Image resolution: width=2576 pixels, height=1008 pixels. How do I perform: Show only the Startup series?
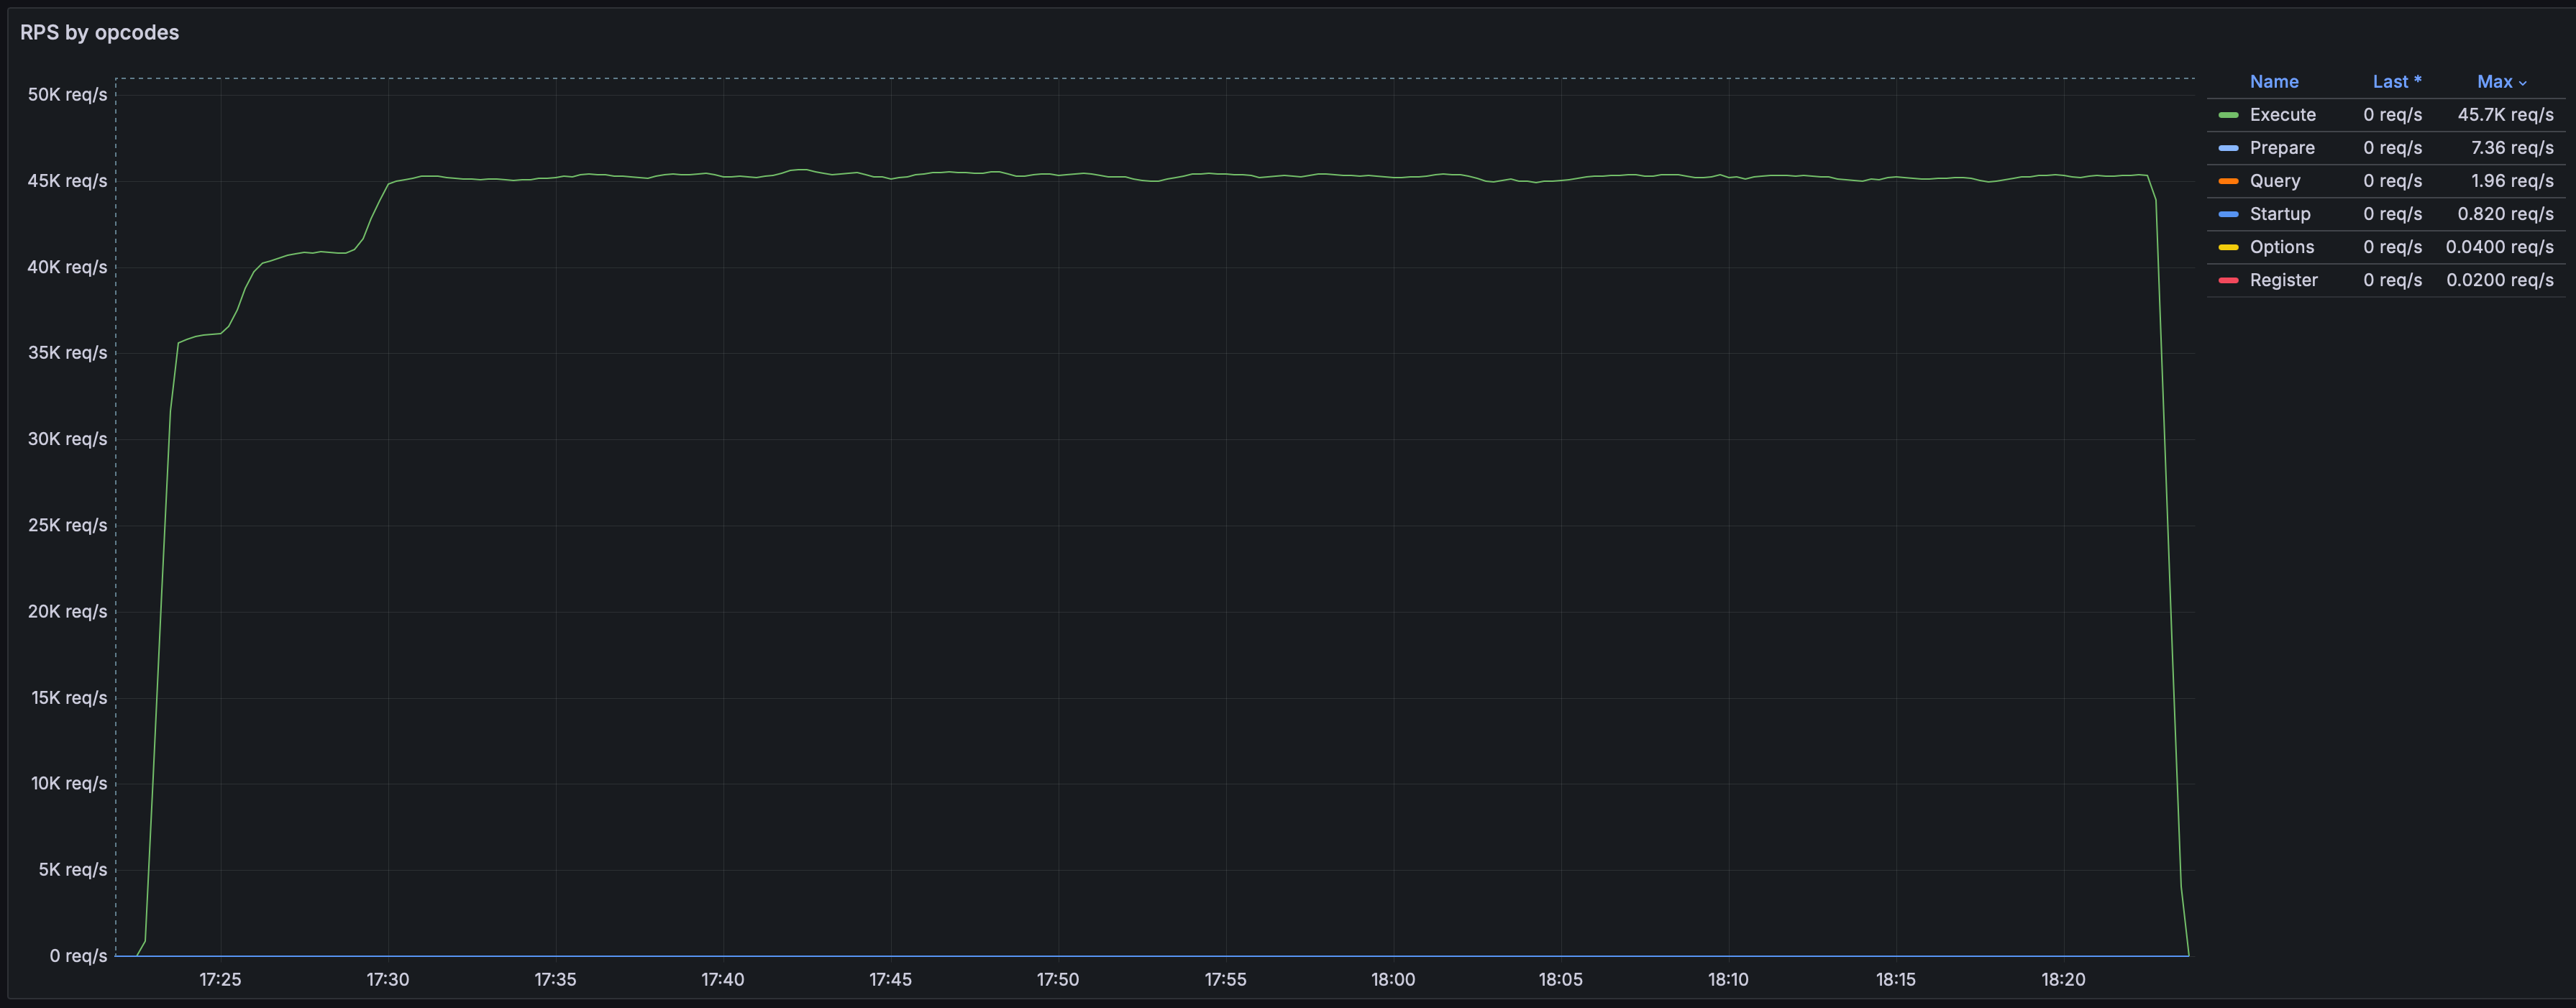pos(2280,214)
